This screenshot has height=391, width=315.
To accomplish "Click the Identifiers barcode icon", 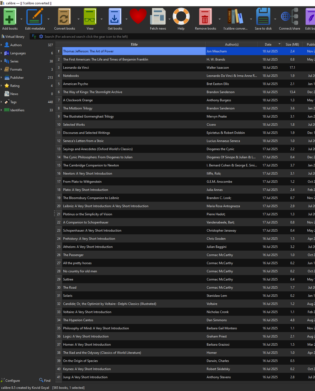I will pyautogui.click(x=7, y=110).
